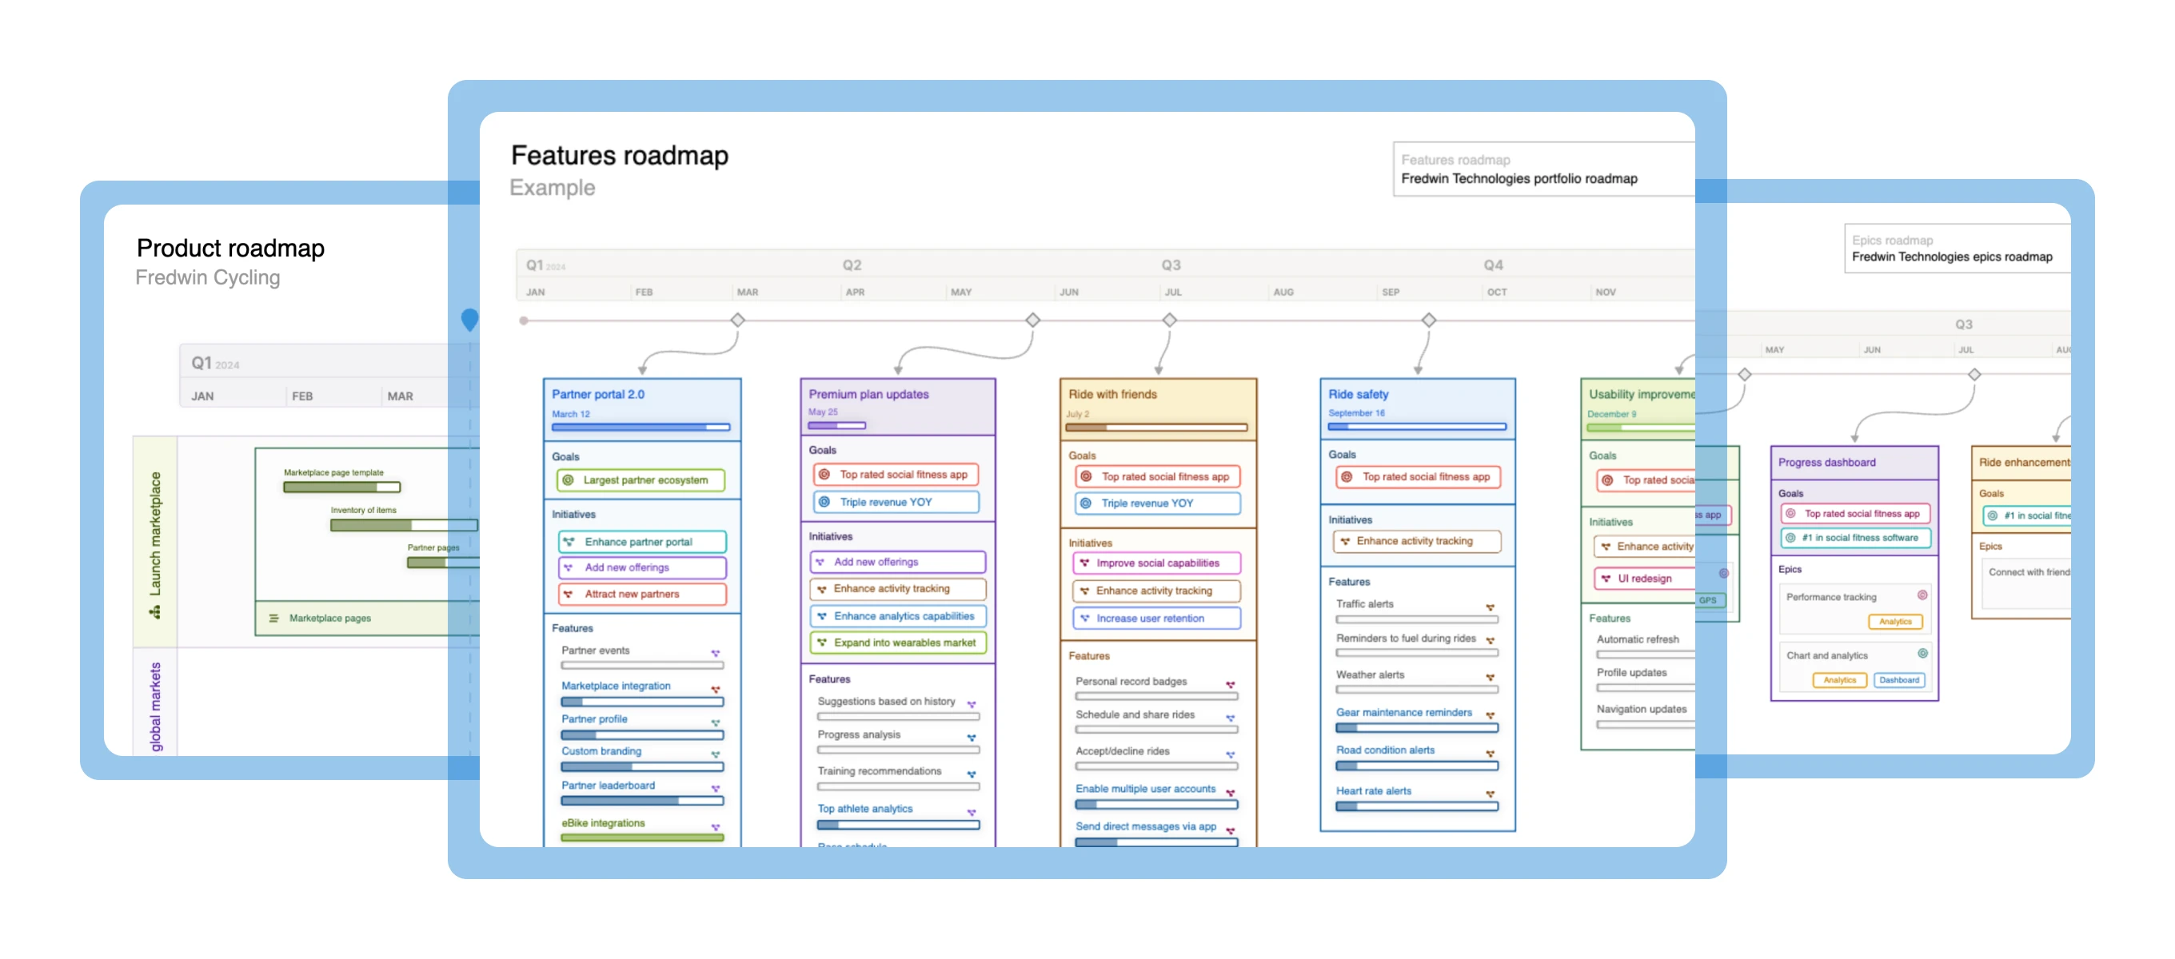
Task: Select the March release diamond milestone marker
Action: click(738, 320)
